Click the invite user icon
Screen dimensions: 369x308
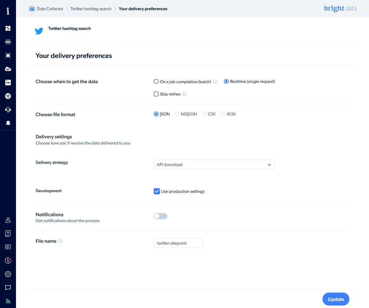coord(8,220)
